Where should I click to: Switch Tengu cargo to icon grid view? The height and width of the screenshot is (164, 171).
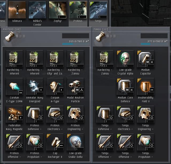pyautogui.click(x=108, y=36)
